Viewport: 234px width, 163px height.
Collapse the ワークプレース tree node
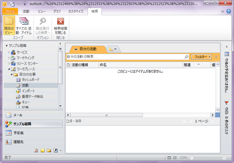(x=9, y=69)
